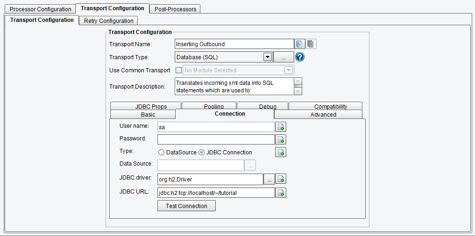
Task: Copy the transport configuration
Action: pos(299,44)
